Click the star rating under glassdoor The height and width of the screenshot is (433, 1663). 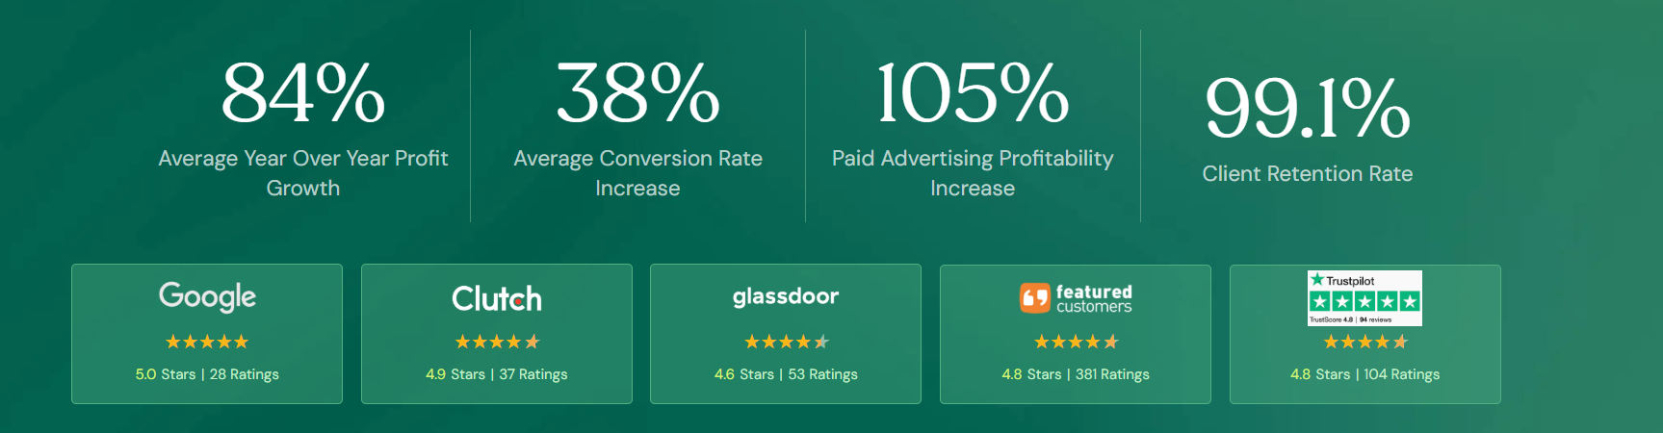[786, 342]
